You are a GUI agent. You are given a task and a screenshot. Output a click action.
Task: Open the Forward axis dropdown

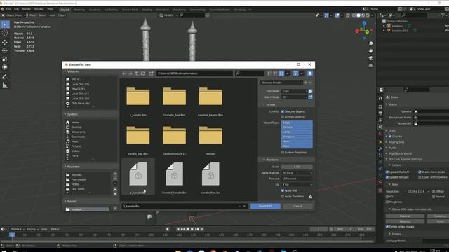[297, 178]
